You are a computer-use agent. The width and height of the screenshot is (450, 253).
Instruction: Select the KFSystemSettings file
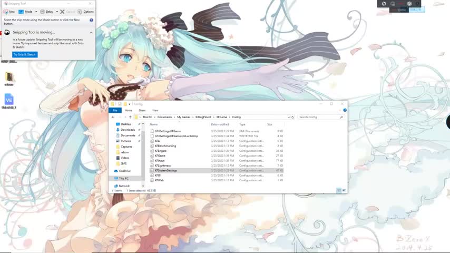217,171
